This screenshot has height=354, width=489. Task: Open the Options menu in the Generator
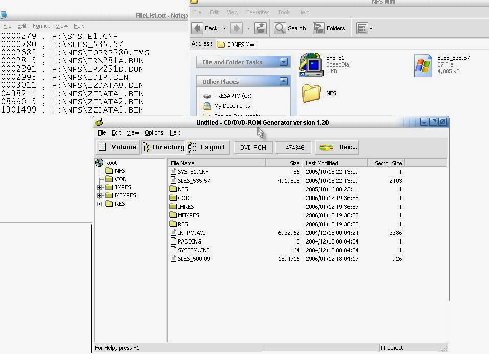154,132
